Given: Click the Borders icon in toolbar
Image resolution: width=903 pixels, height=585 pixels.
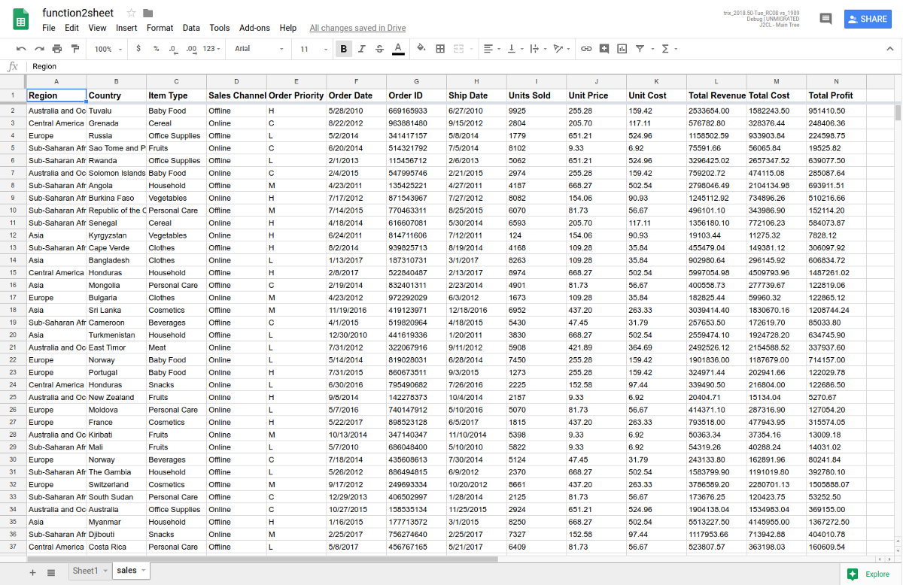Looking at the screenshot, I should pyautogui.click(x=441, y=49).
